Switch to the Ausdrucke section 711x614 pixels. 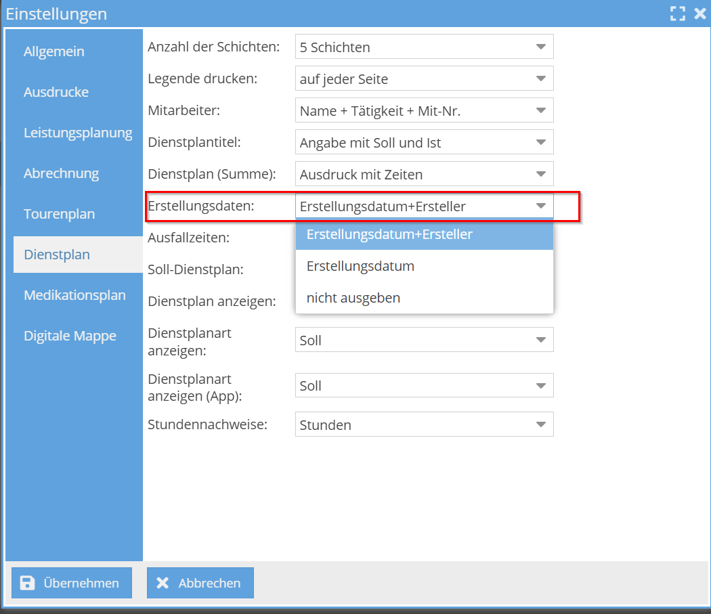tap(56, 92)
